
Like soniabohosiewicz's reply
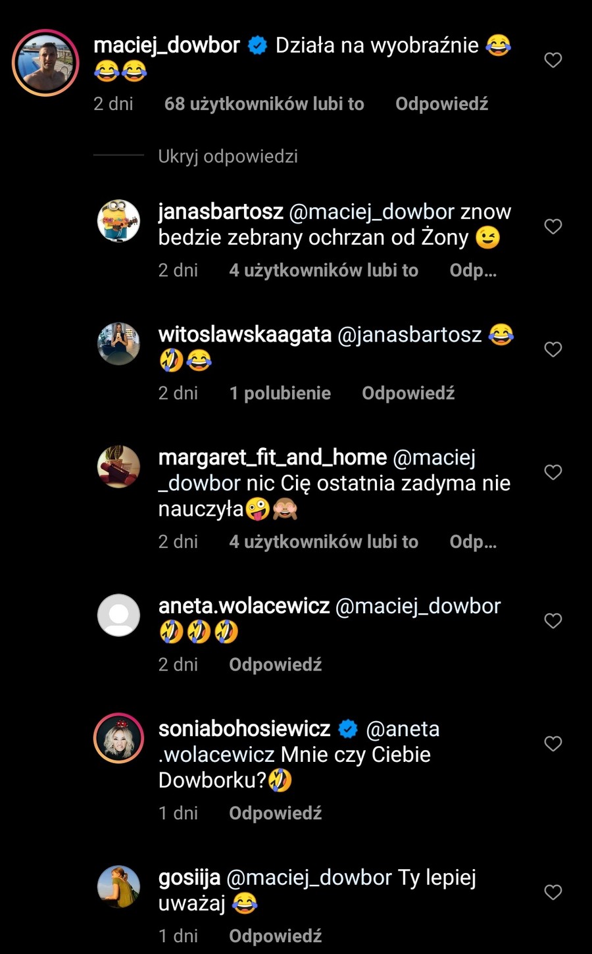pos(553,743)
